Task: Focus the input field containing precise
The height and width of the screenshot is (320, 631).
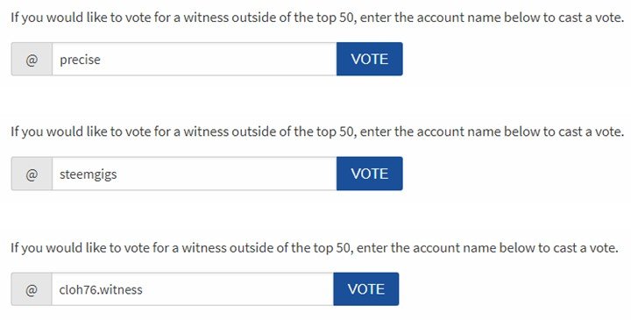Action: click(x=195, y=59)
